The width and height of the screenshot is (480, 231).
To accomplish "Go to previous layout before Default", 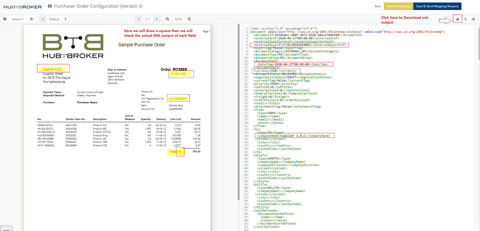I will click(43, 19).
